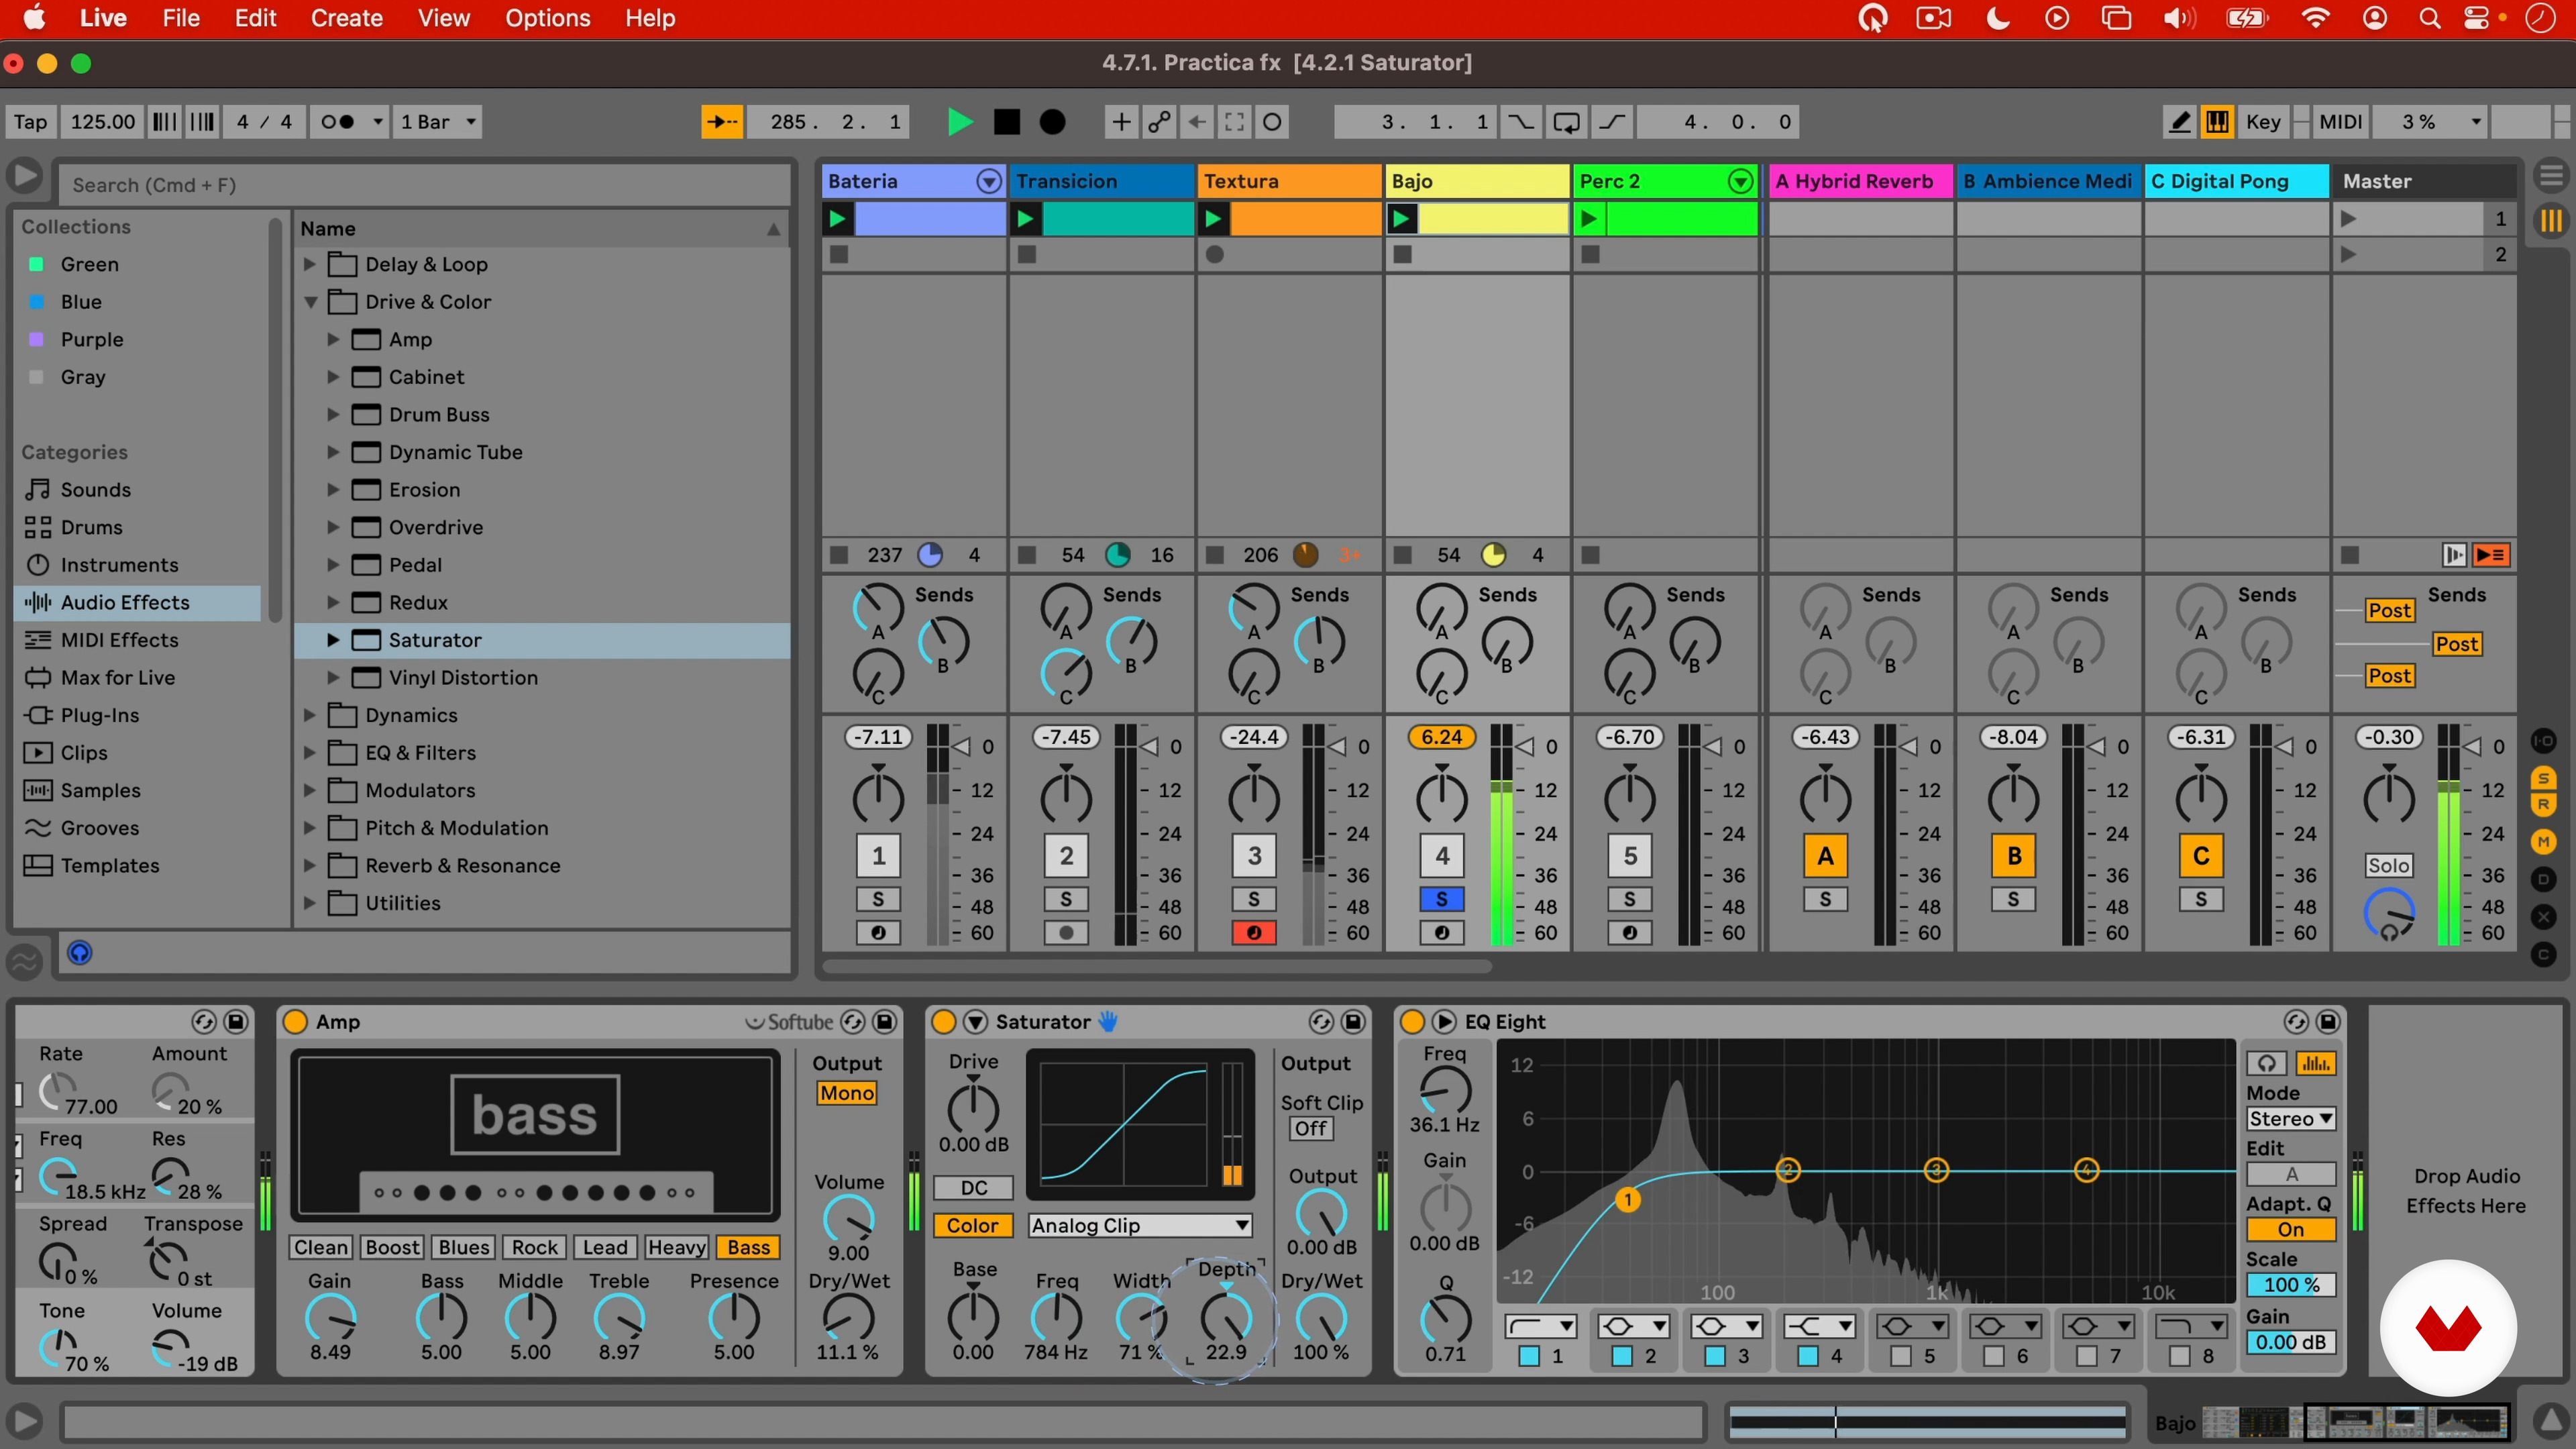
Task: Click the browser Preview toggle next to search
Action: [24, 177]
